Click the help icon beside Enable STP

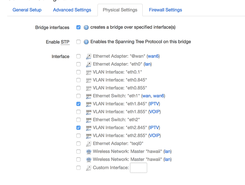[x=86, y=42]
